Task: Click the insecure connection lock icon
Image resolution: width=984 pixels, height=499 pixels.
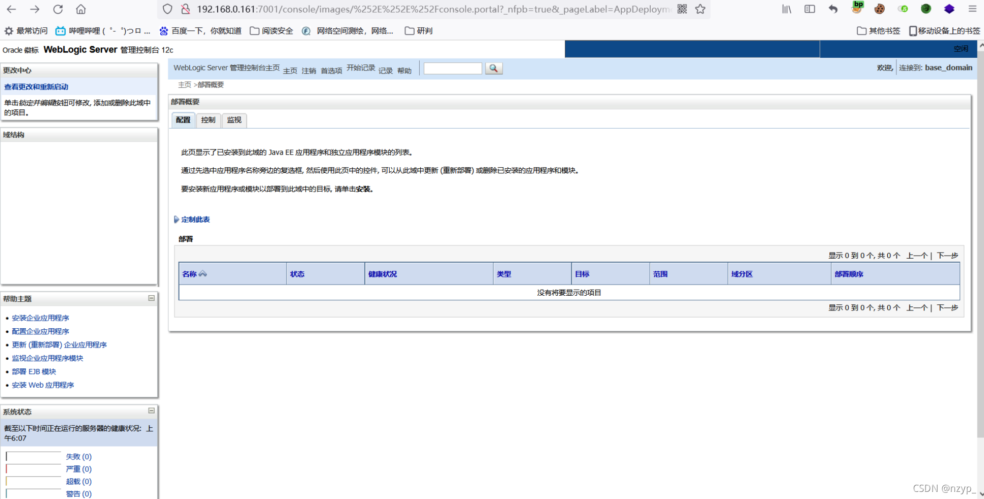Action: point(186,9)
